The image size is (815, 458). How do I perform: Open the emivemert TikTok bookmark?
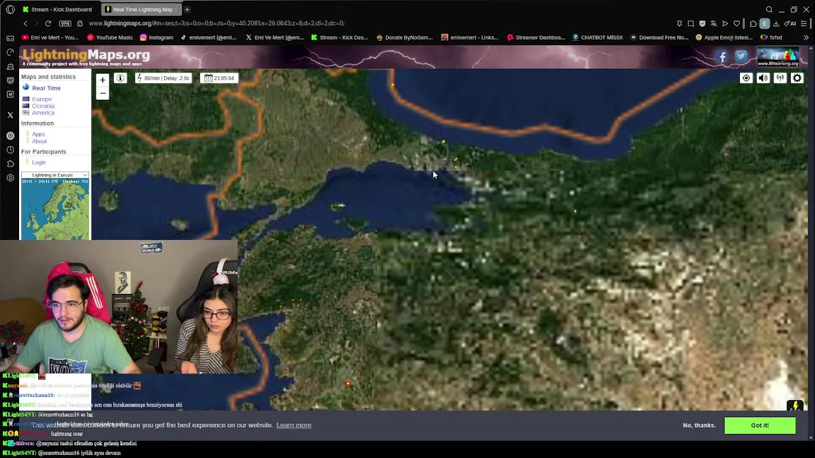[208, 38]
